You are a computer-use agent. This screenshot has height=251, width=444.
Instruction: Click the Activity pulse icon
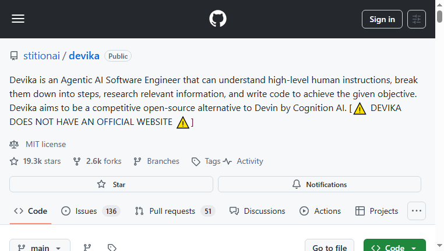click(x=227, y=162)
